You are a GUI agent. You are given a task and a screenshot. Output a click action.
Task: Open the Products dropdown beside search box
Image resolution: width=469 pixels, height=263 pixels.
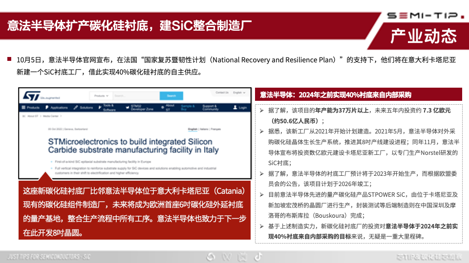pos(101,96)
